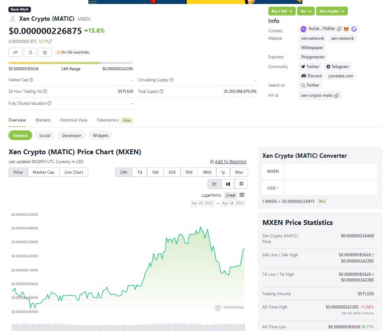Click the chart volume range navigator

[128, 327]
